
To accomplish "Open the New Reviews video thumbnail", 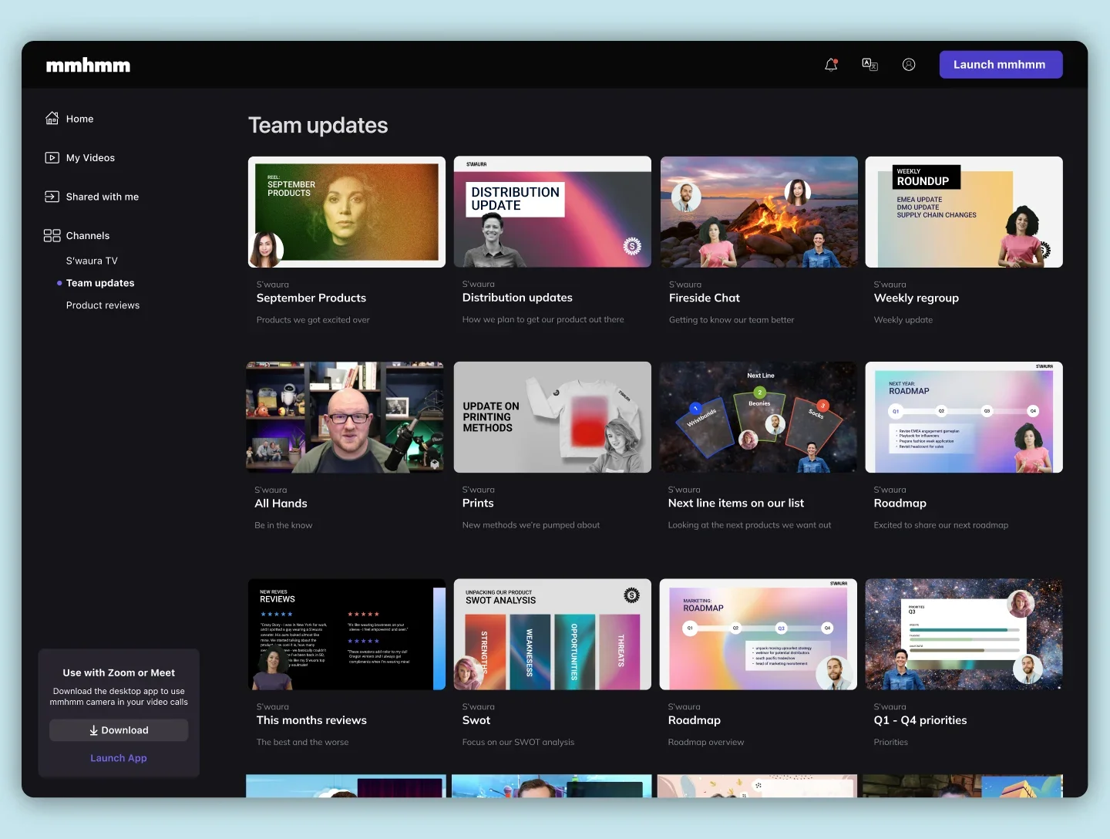I will coord(347,635).
